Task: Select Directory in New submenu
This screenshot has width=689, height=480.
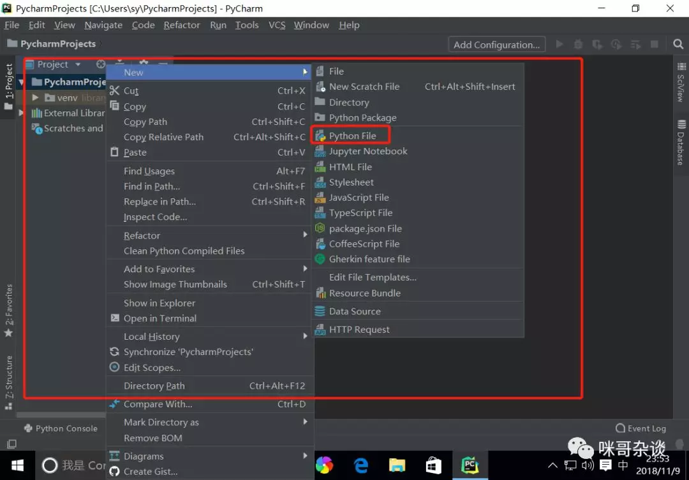Action: [418, 103]
